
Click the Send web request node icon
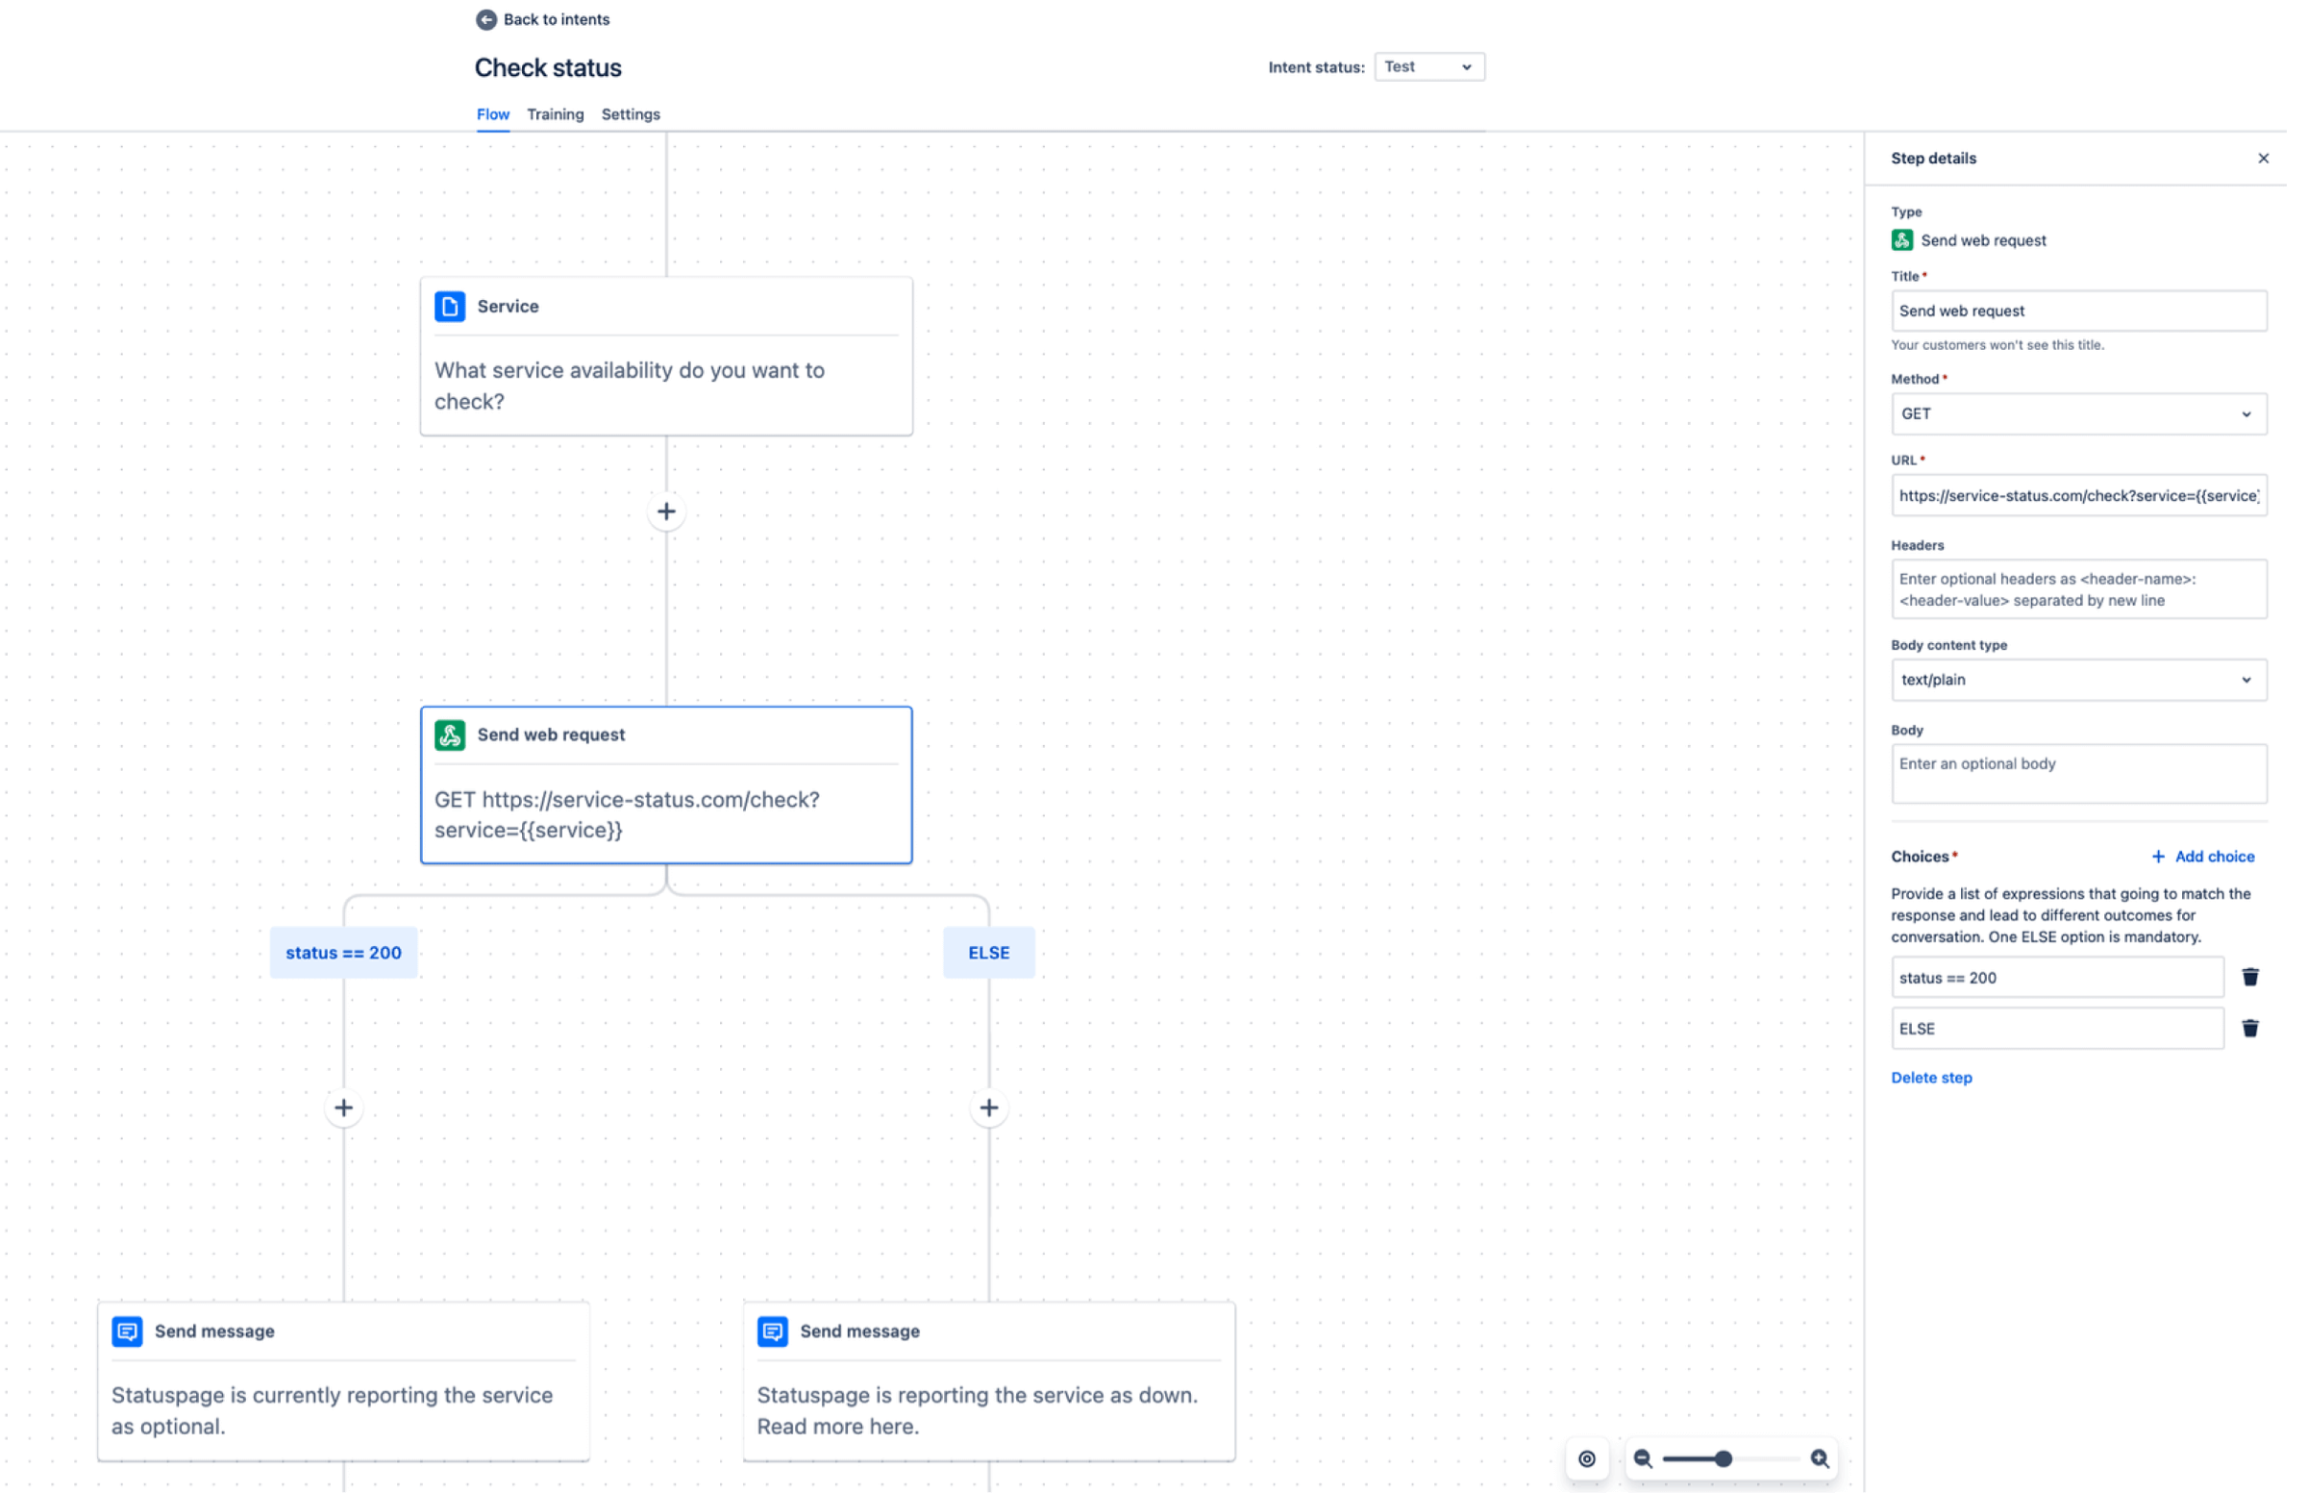point(447,735)
